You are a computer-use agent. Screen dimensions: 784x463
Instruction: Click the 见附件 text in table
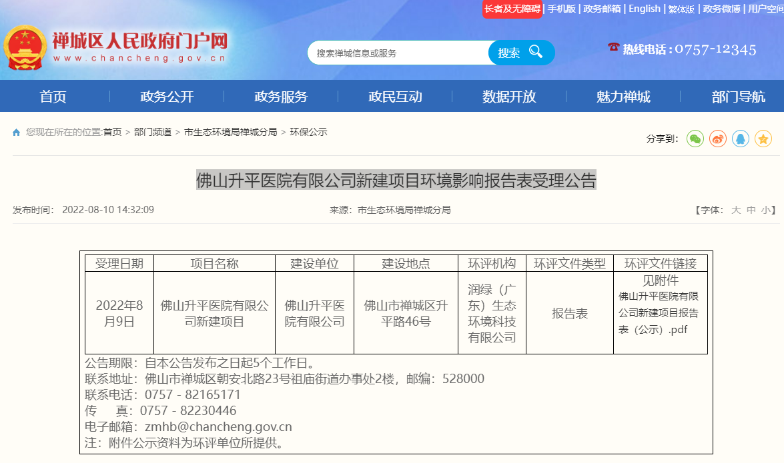(x=661, y=280)
